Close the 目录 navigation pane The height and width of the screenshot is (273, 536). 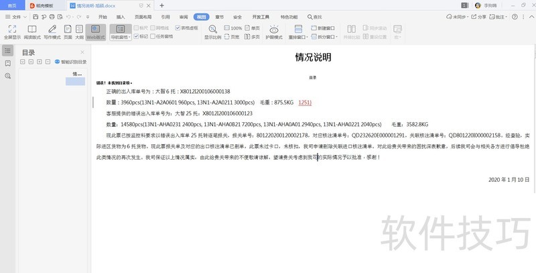[82, 52]
